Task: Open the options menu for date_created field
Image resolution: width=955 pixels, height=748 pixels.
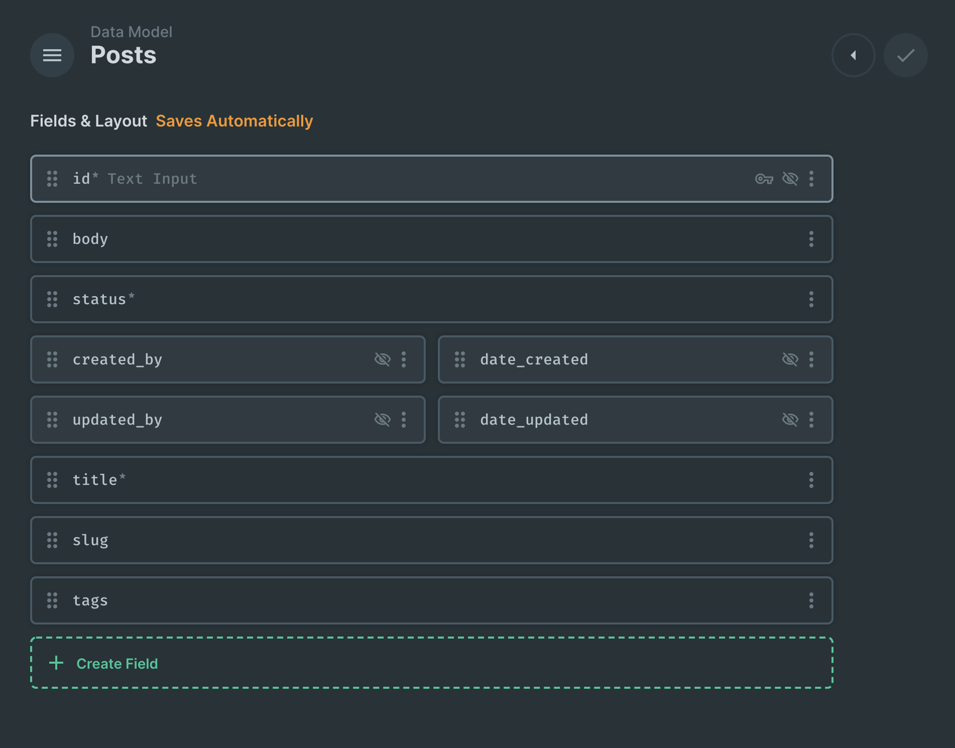Action: click(x=811, y=359)
